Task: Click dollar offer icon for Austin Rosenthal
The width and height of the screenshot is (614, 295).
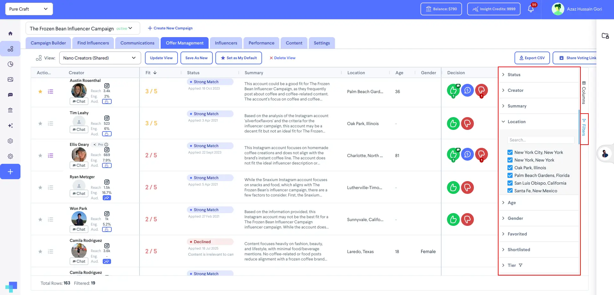Action: tap(467, 91)
